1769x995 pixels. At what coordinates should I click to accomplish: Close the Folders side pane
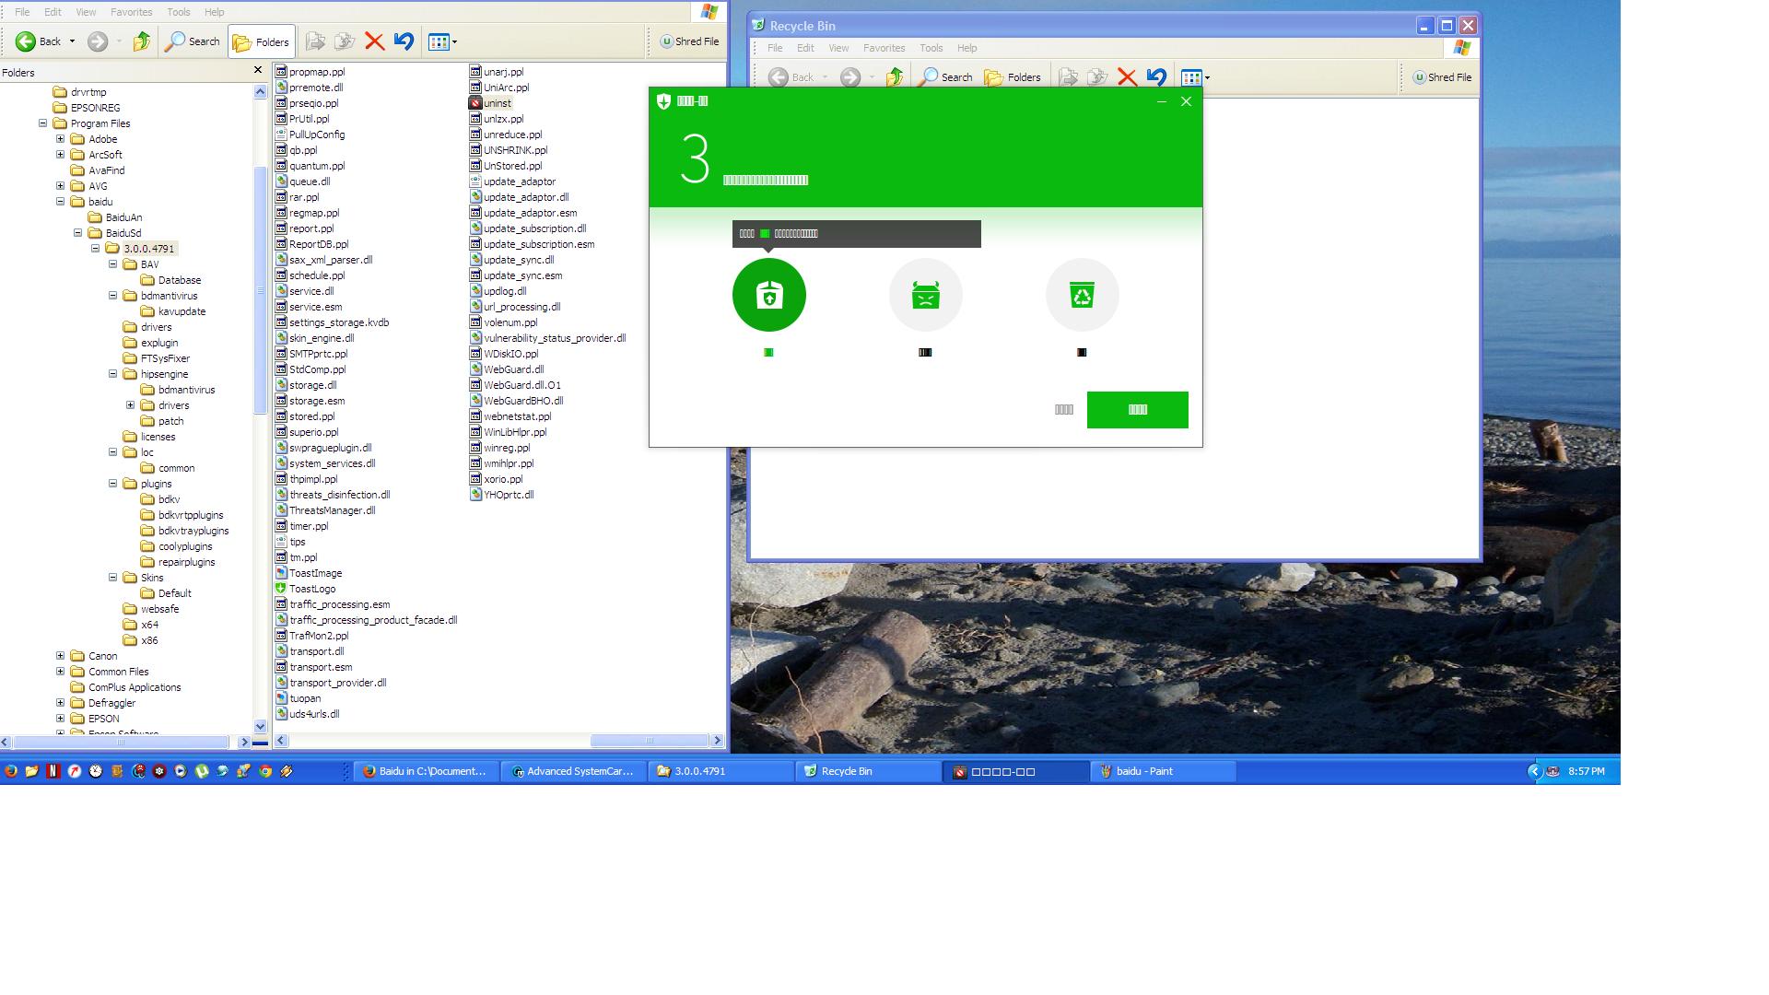click(257, 70)
